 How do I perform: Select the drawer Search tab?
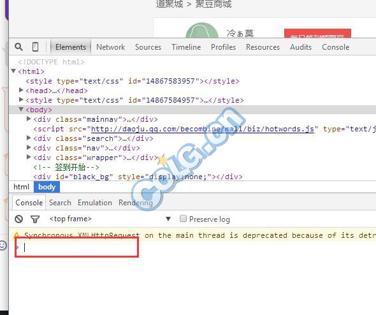(60, 203)
